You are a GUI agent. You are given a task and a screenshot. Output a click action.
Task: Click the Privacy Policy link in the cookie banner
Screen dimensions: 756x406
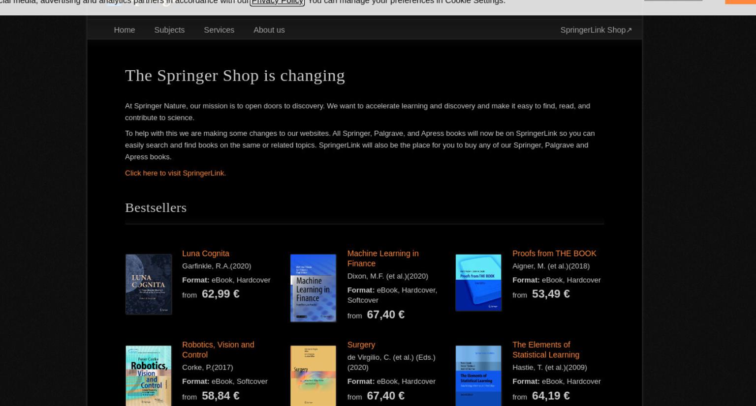pos(277,2)
